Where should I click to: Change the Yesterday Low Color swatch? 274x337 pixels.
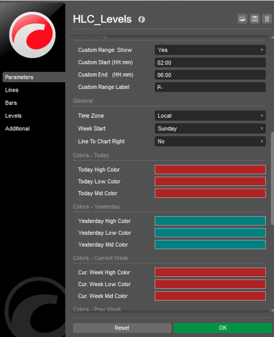[x=210, y=233]
